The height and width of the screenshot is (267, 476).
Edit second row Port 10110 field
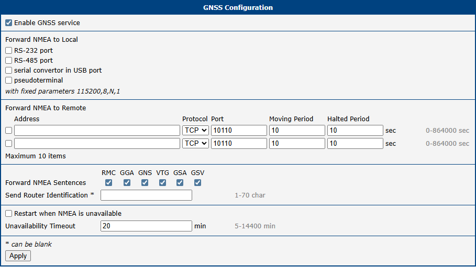point(239,143)
